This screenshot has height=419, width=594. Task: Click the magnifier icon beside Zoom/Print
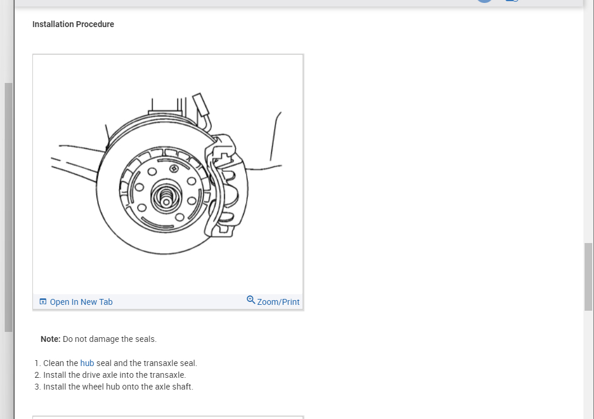251,300
